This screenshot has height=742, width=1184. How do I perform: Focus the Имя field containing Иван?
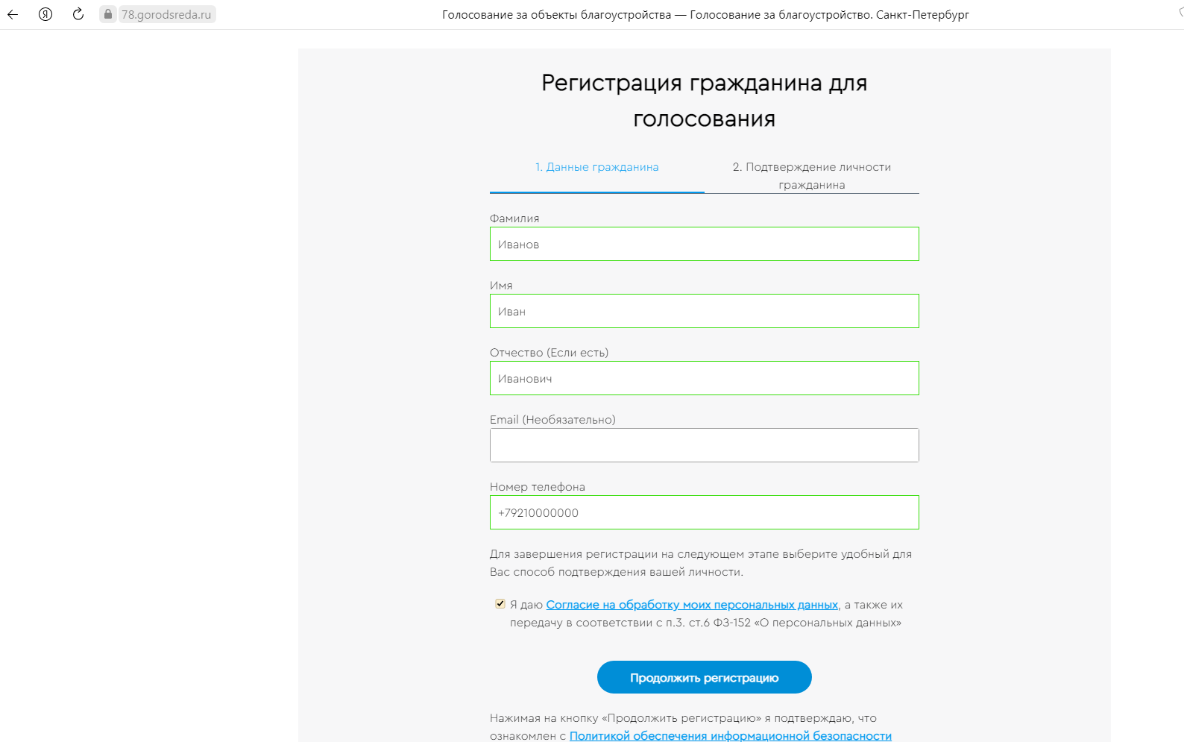(705, 311)
